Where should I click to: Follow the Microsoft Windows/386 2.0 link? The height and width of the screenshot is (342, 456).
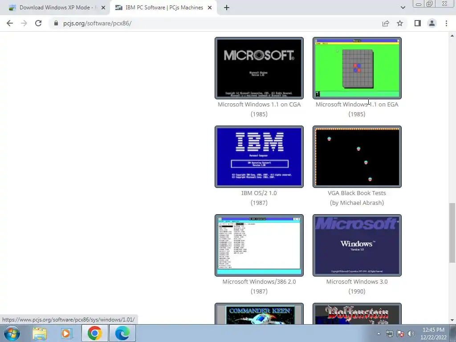259,282
